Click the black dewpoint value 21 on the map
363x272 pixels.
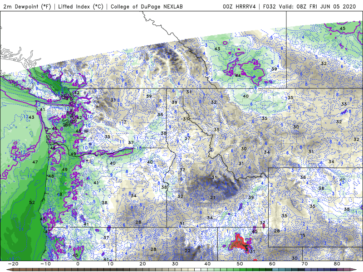213,197
